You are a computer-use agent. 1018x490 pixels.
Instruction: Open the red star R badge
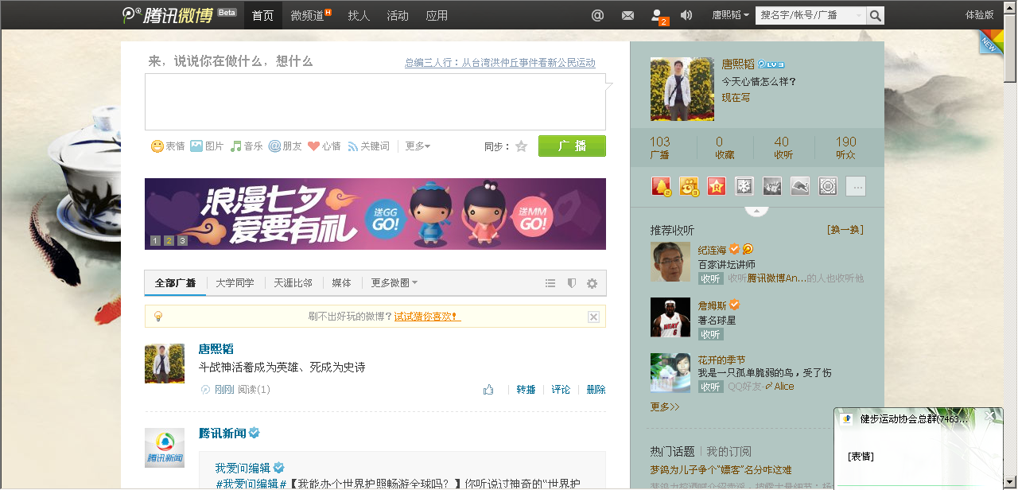[717, 186]
